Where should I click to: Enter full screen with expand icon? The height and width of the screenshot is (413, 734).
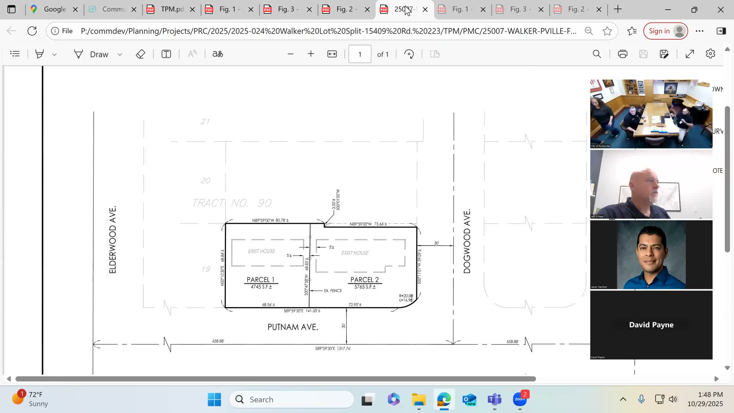click(690, 54)
